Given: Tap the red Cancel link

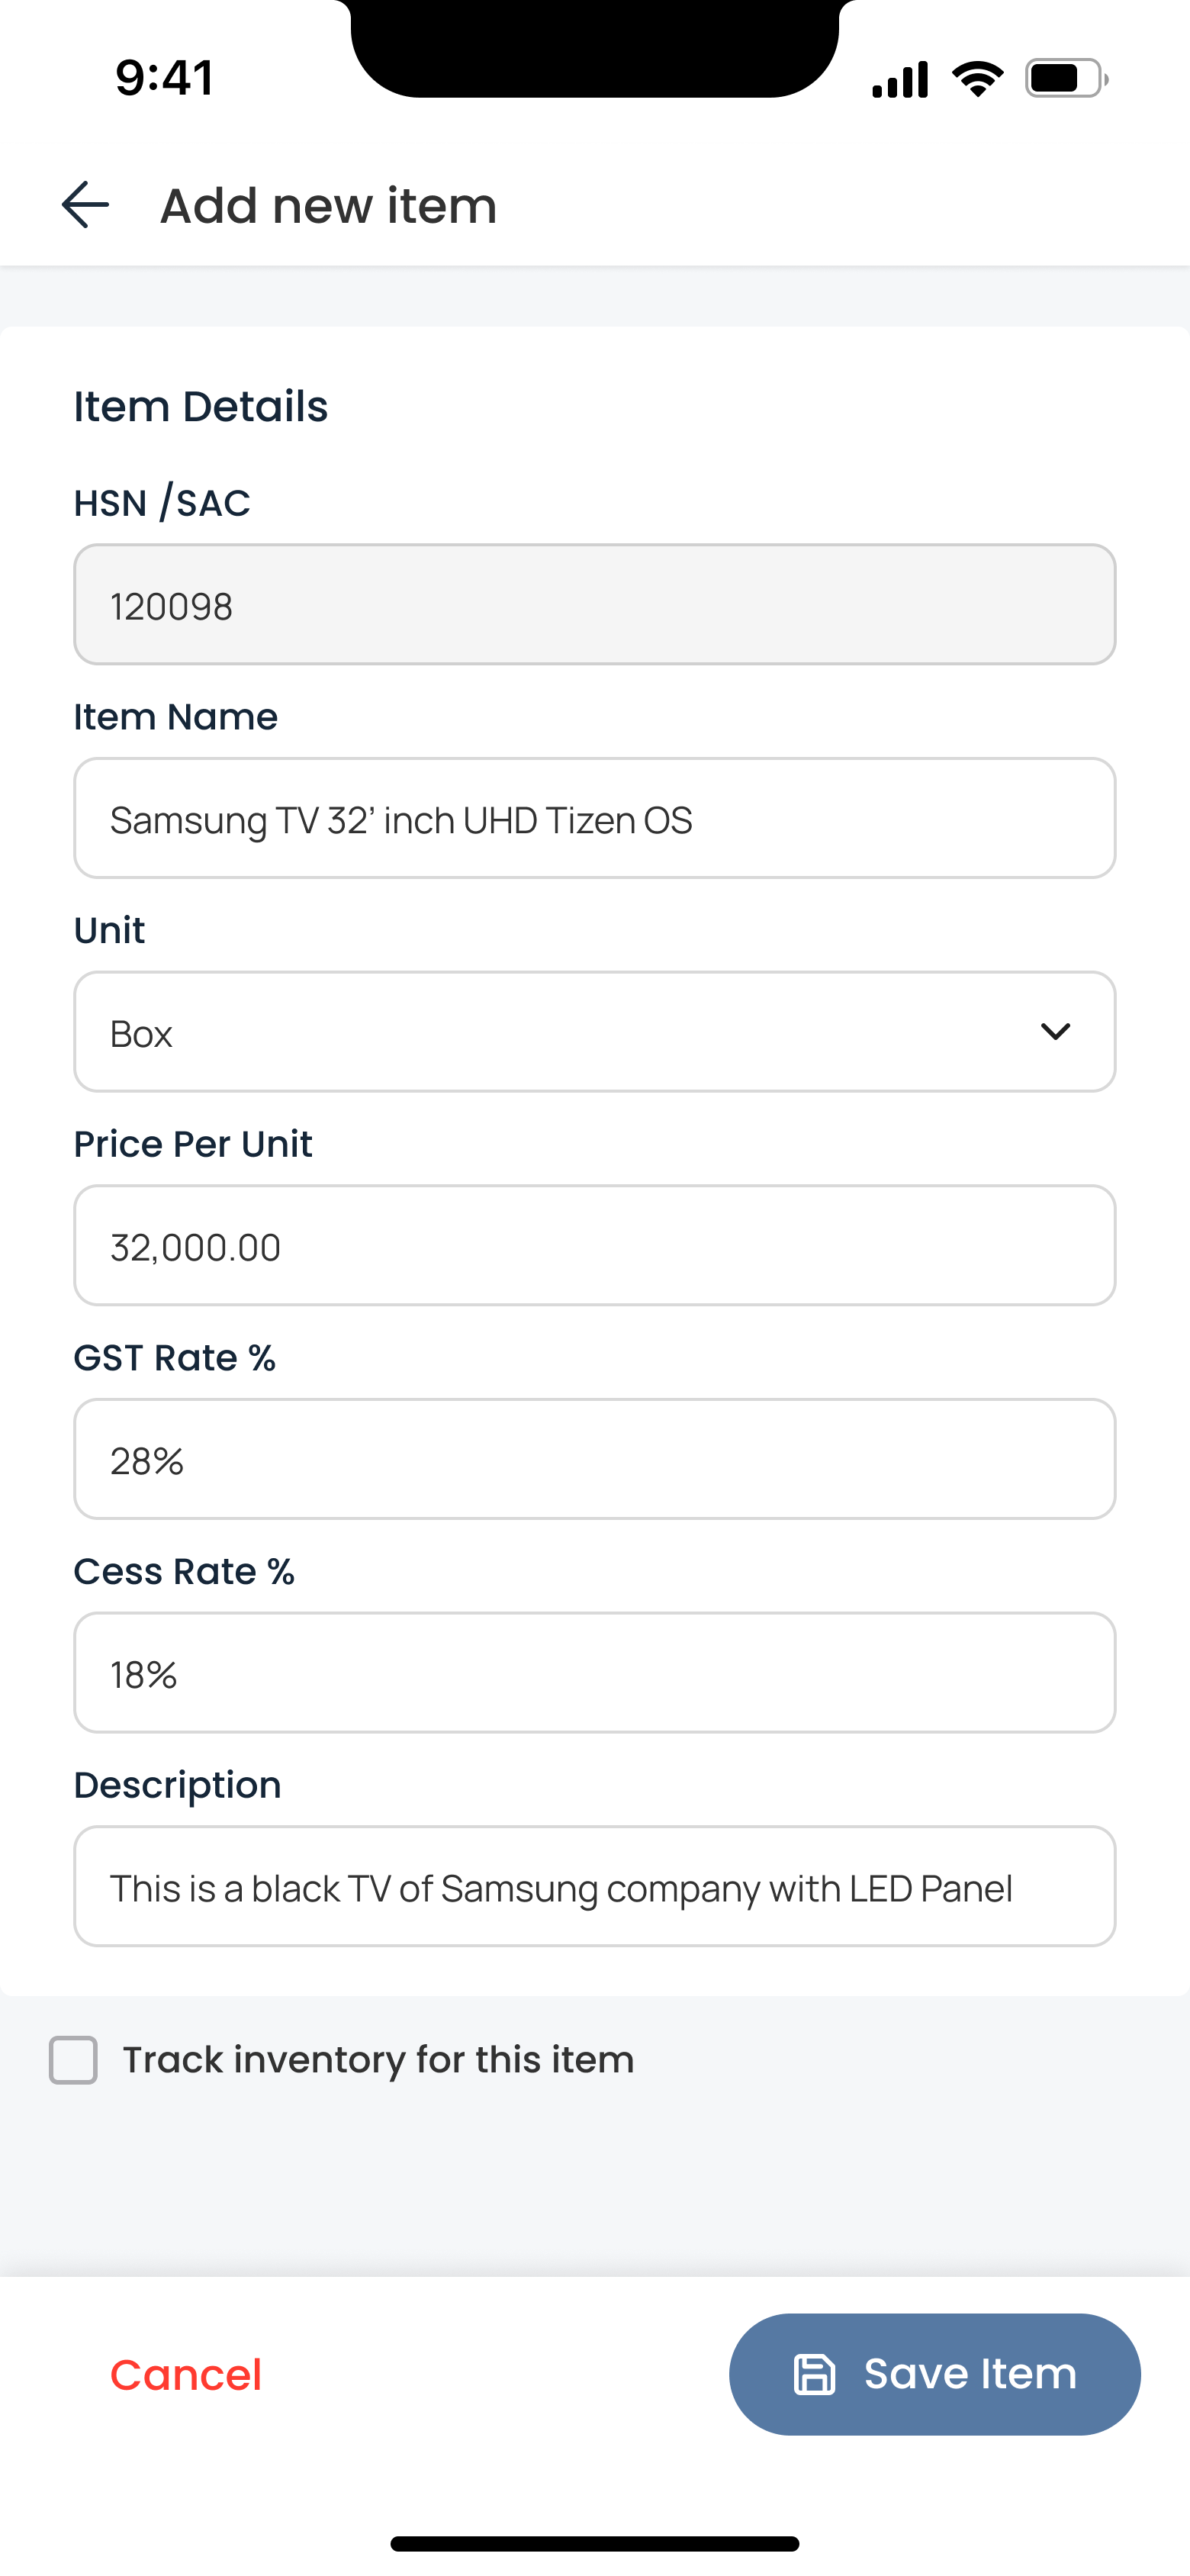Looking at the screenshot, I should pyautogui.click(x=186, y=2374).
